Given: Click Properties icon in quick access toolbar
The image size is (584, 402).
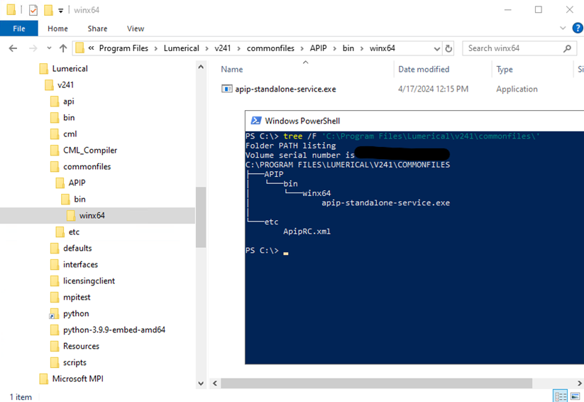Looking at the screenshot, I should [33, 10].
